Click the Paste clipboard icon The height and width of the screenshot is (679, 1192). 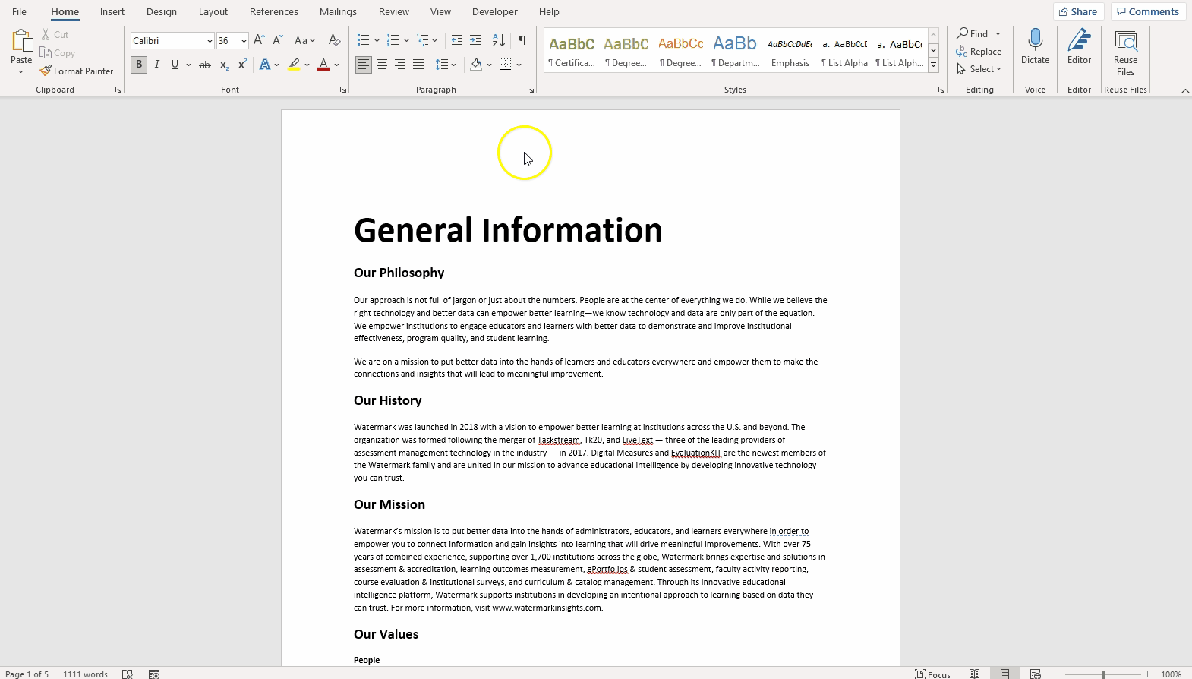pos(21,43)
